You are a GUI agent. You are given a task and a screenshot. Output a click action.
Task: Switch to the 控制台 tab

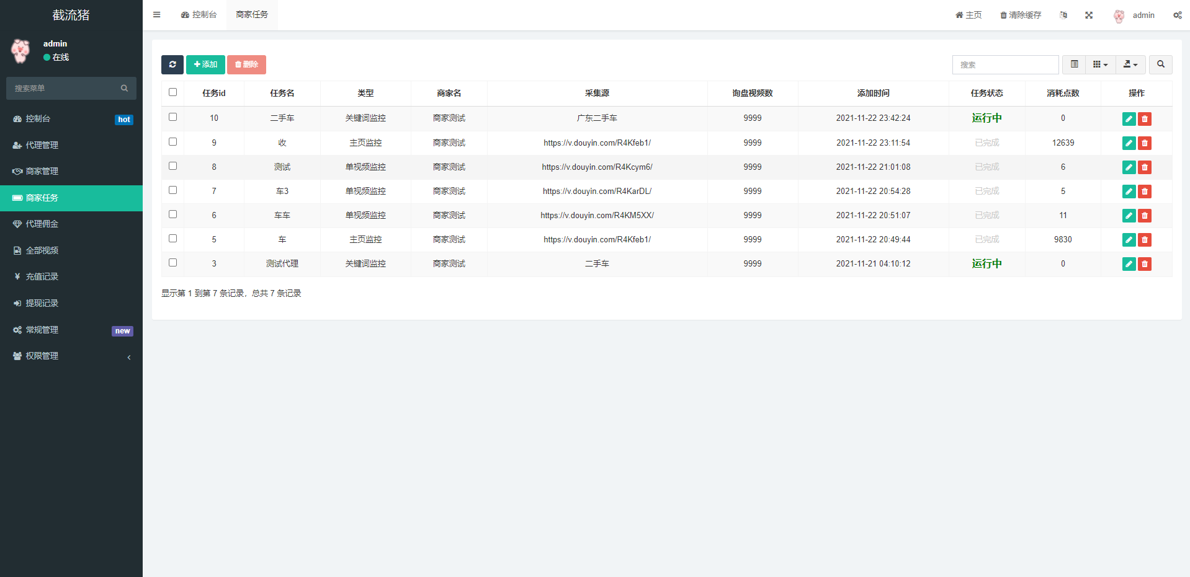pyautogui.click(x=199, y=15)
